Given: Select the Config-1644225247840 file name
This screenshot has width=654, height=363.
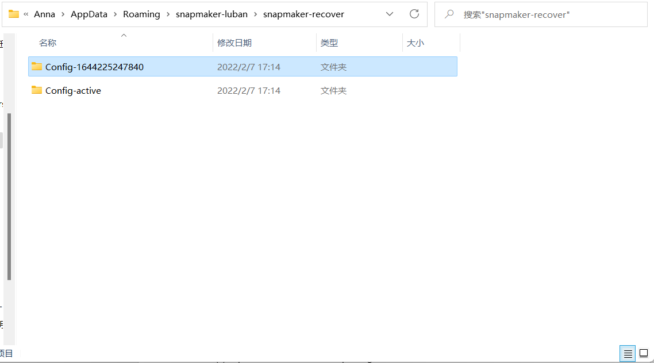Looking at the screenshot, I should (94, 67).
